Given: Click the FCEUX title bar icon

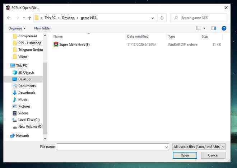Looking at the screenshot, I should tap(8, 8).
